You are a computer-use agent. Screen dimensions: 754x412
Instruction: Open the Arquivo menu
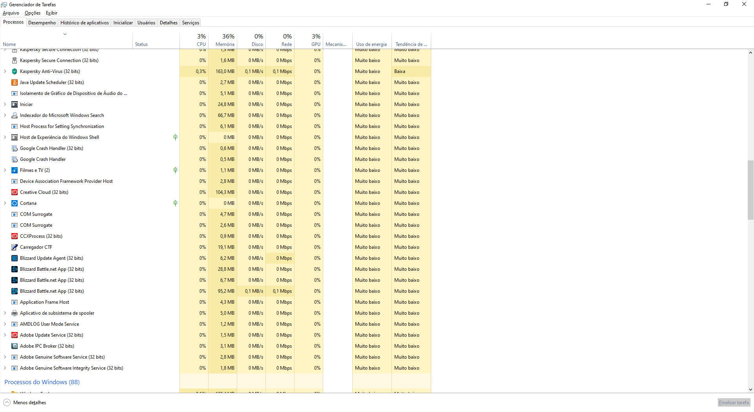[11, 13]
